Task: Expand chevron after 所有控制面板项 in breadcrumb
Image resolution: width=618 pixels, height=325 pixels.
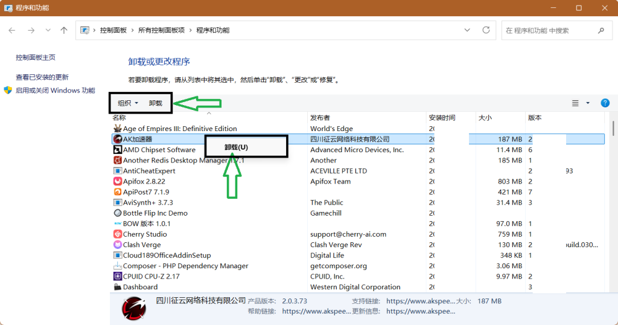Action: point(190,30)
